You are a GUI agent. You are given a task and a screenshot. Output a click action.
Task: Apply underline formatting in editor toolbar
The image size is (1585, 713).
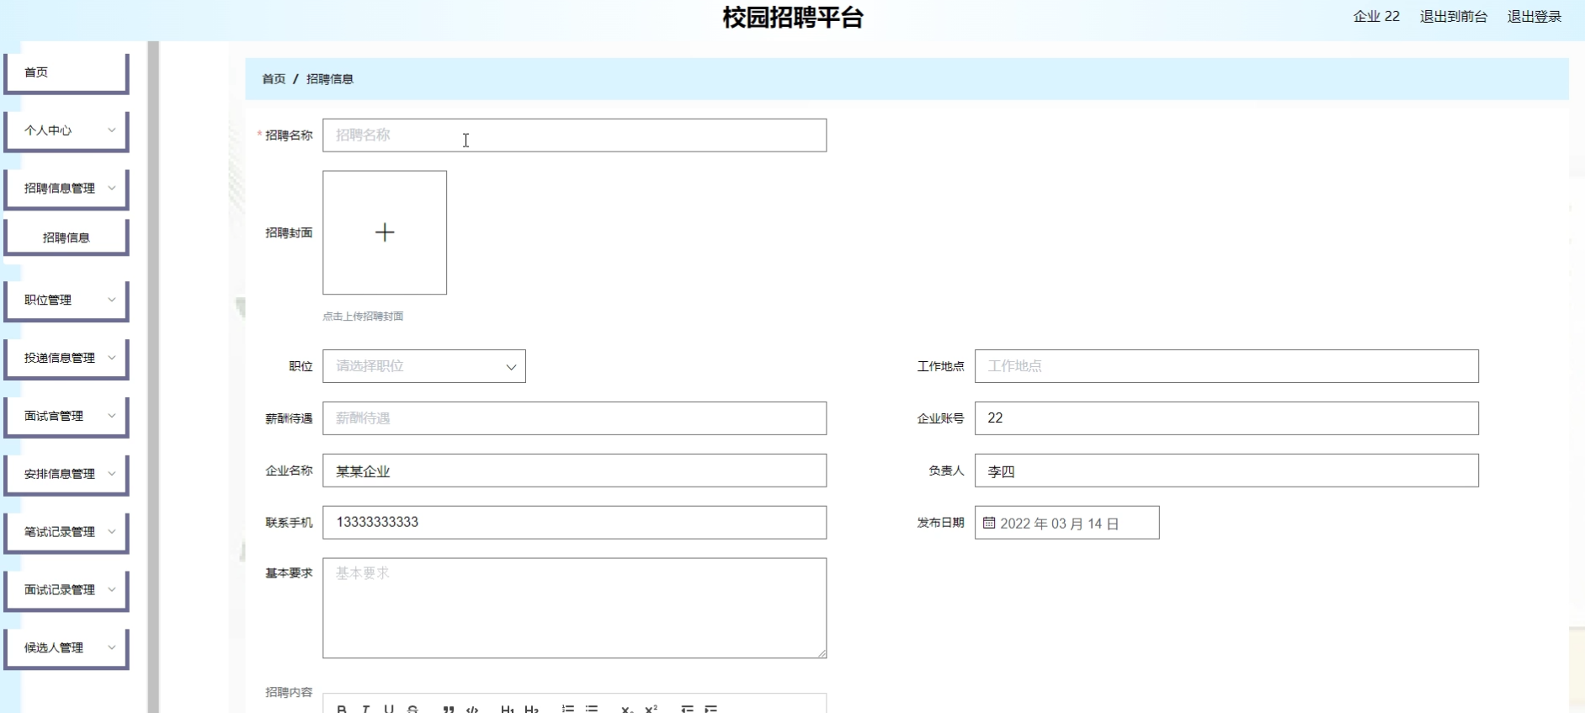pyautogui.click(x=389, y=709)
